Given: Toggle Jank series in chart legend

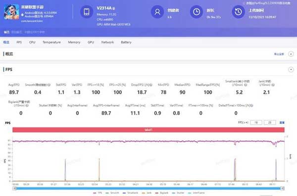Looking at the screenshot, I should [147, 193].
